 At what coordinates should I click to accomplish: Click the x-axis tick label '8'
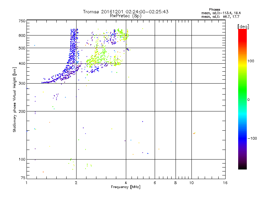[x=176, y=183]
